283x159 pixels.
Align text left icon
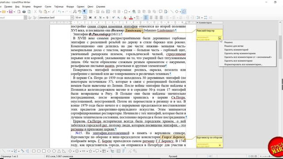point(146,18)
